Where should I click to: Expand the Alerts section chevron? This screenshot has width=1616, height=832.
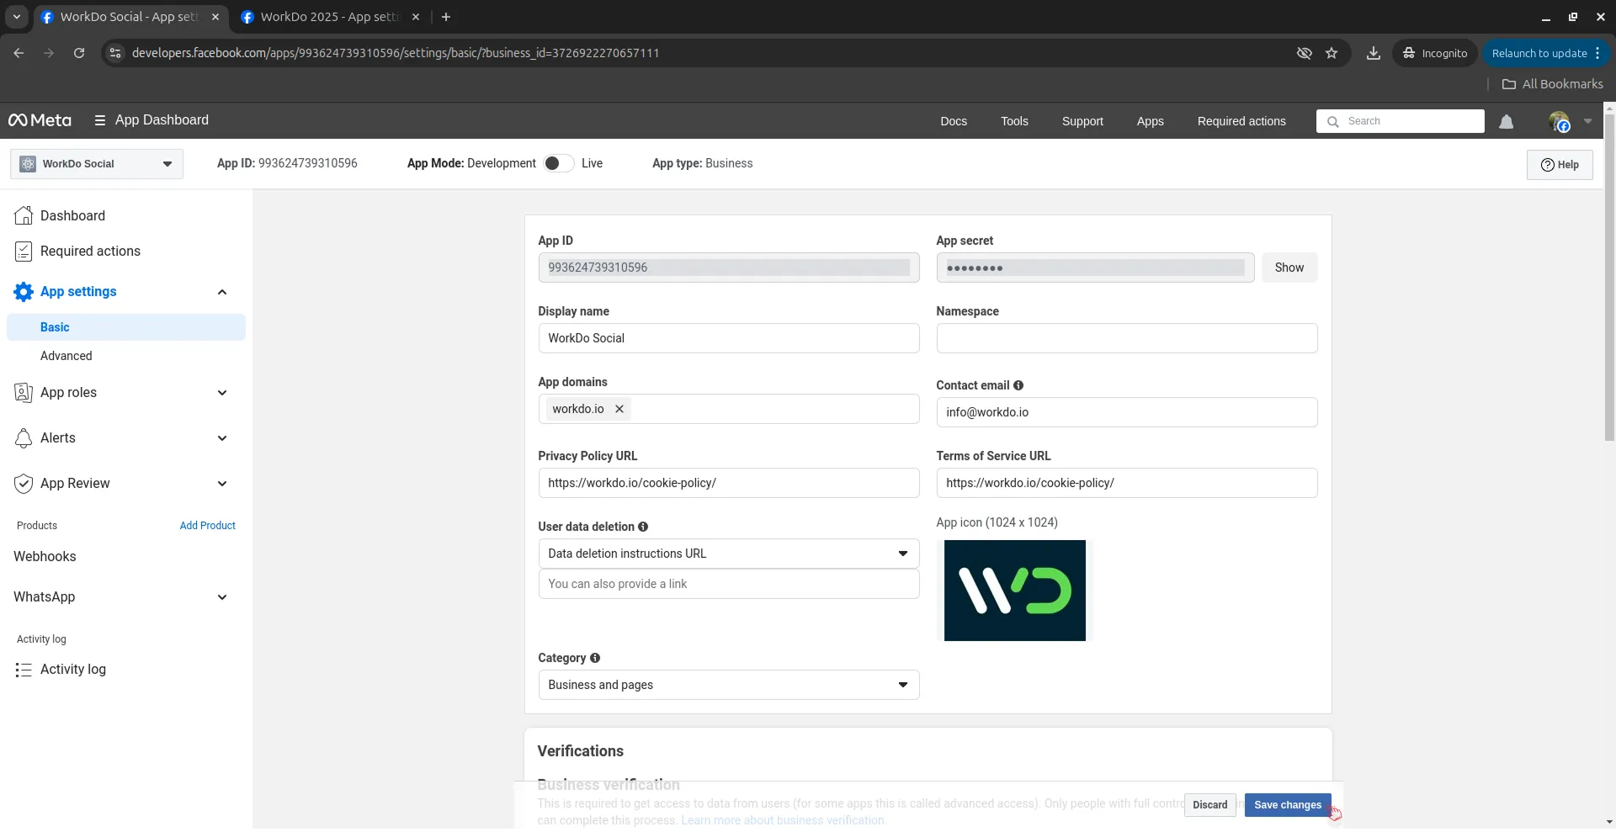tap(222, 438)
